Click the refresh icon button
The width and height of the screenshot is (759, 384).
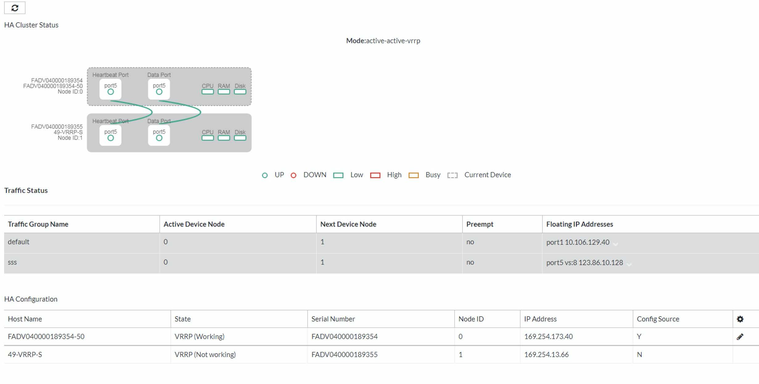pyautogui.click(x=14, y=8)
